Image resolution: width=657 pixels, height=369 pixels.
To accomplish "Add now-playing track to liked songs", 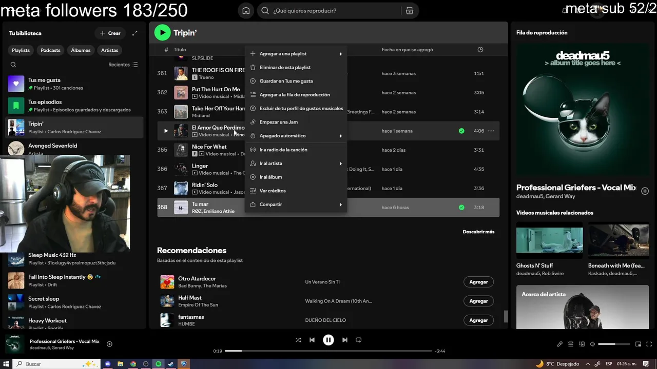I will click(x=109, y=344).
